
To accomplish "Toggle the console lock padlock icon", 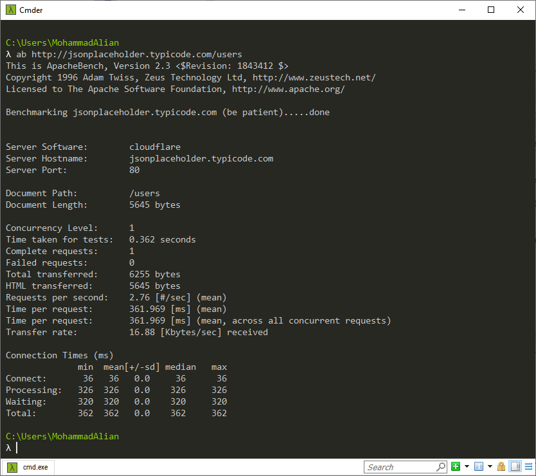I will click(x=501, y=467).
